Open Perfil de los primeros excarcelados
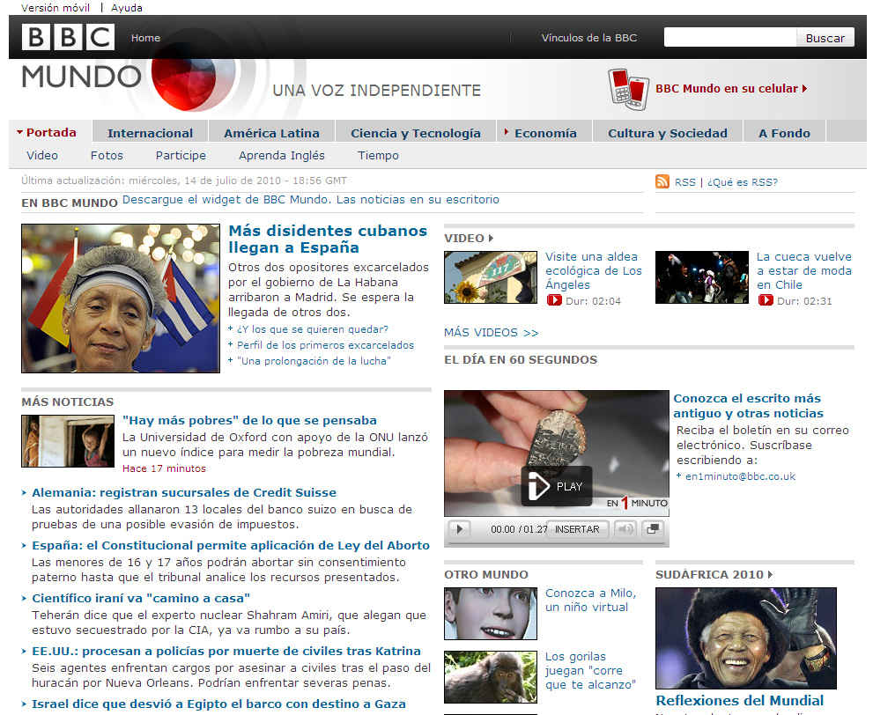Screen dimensions: 873x715 (x=325, y=345)
